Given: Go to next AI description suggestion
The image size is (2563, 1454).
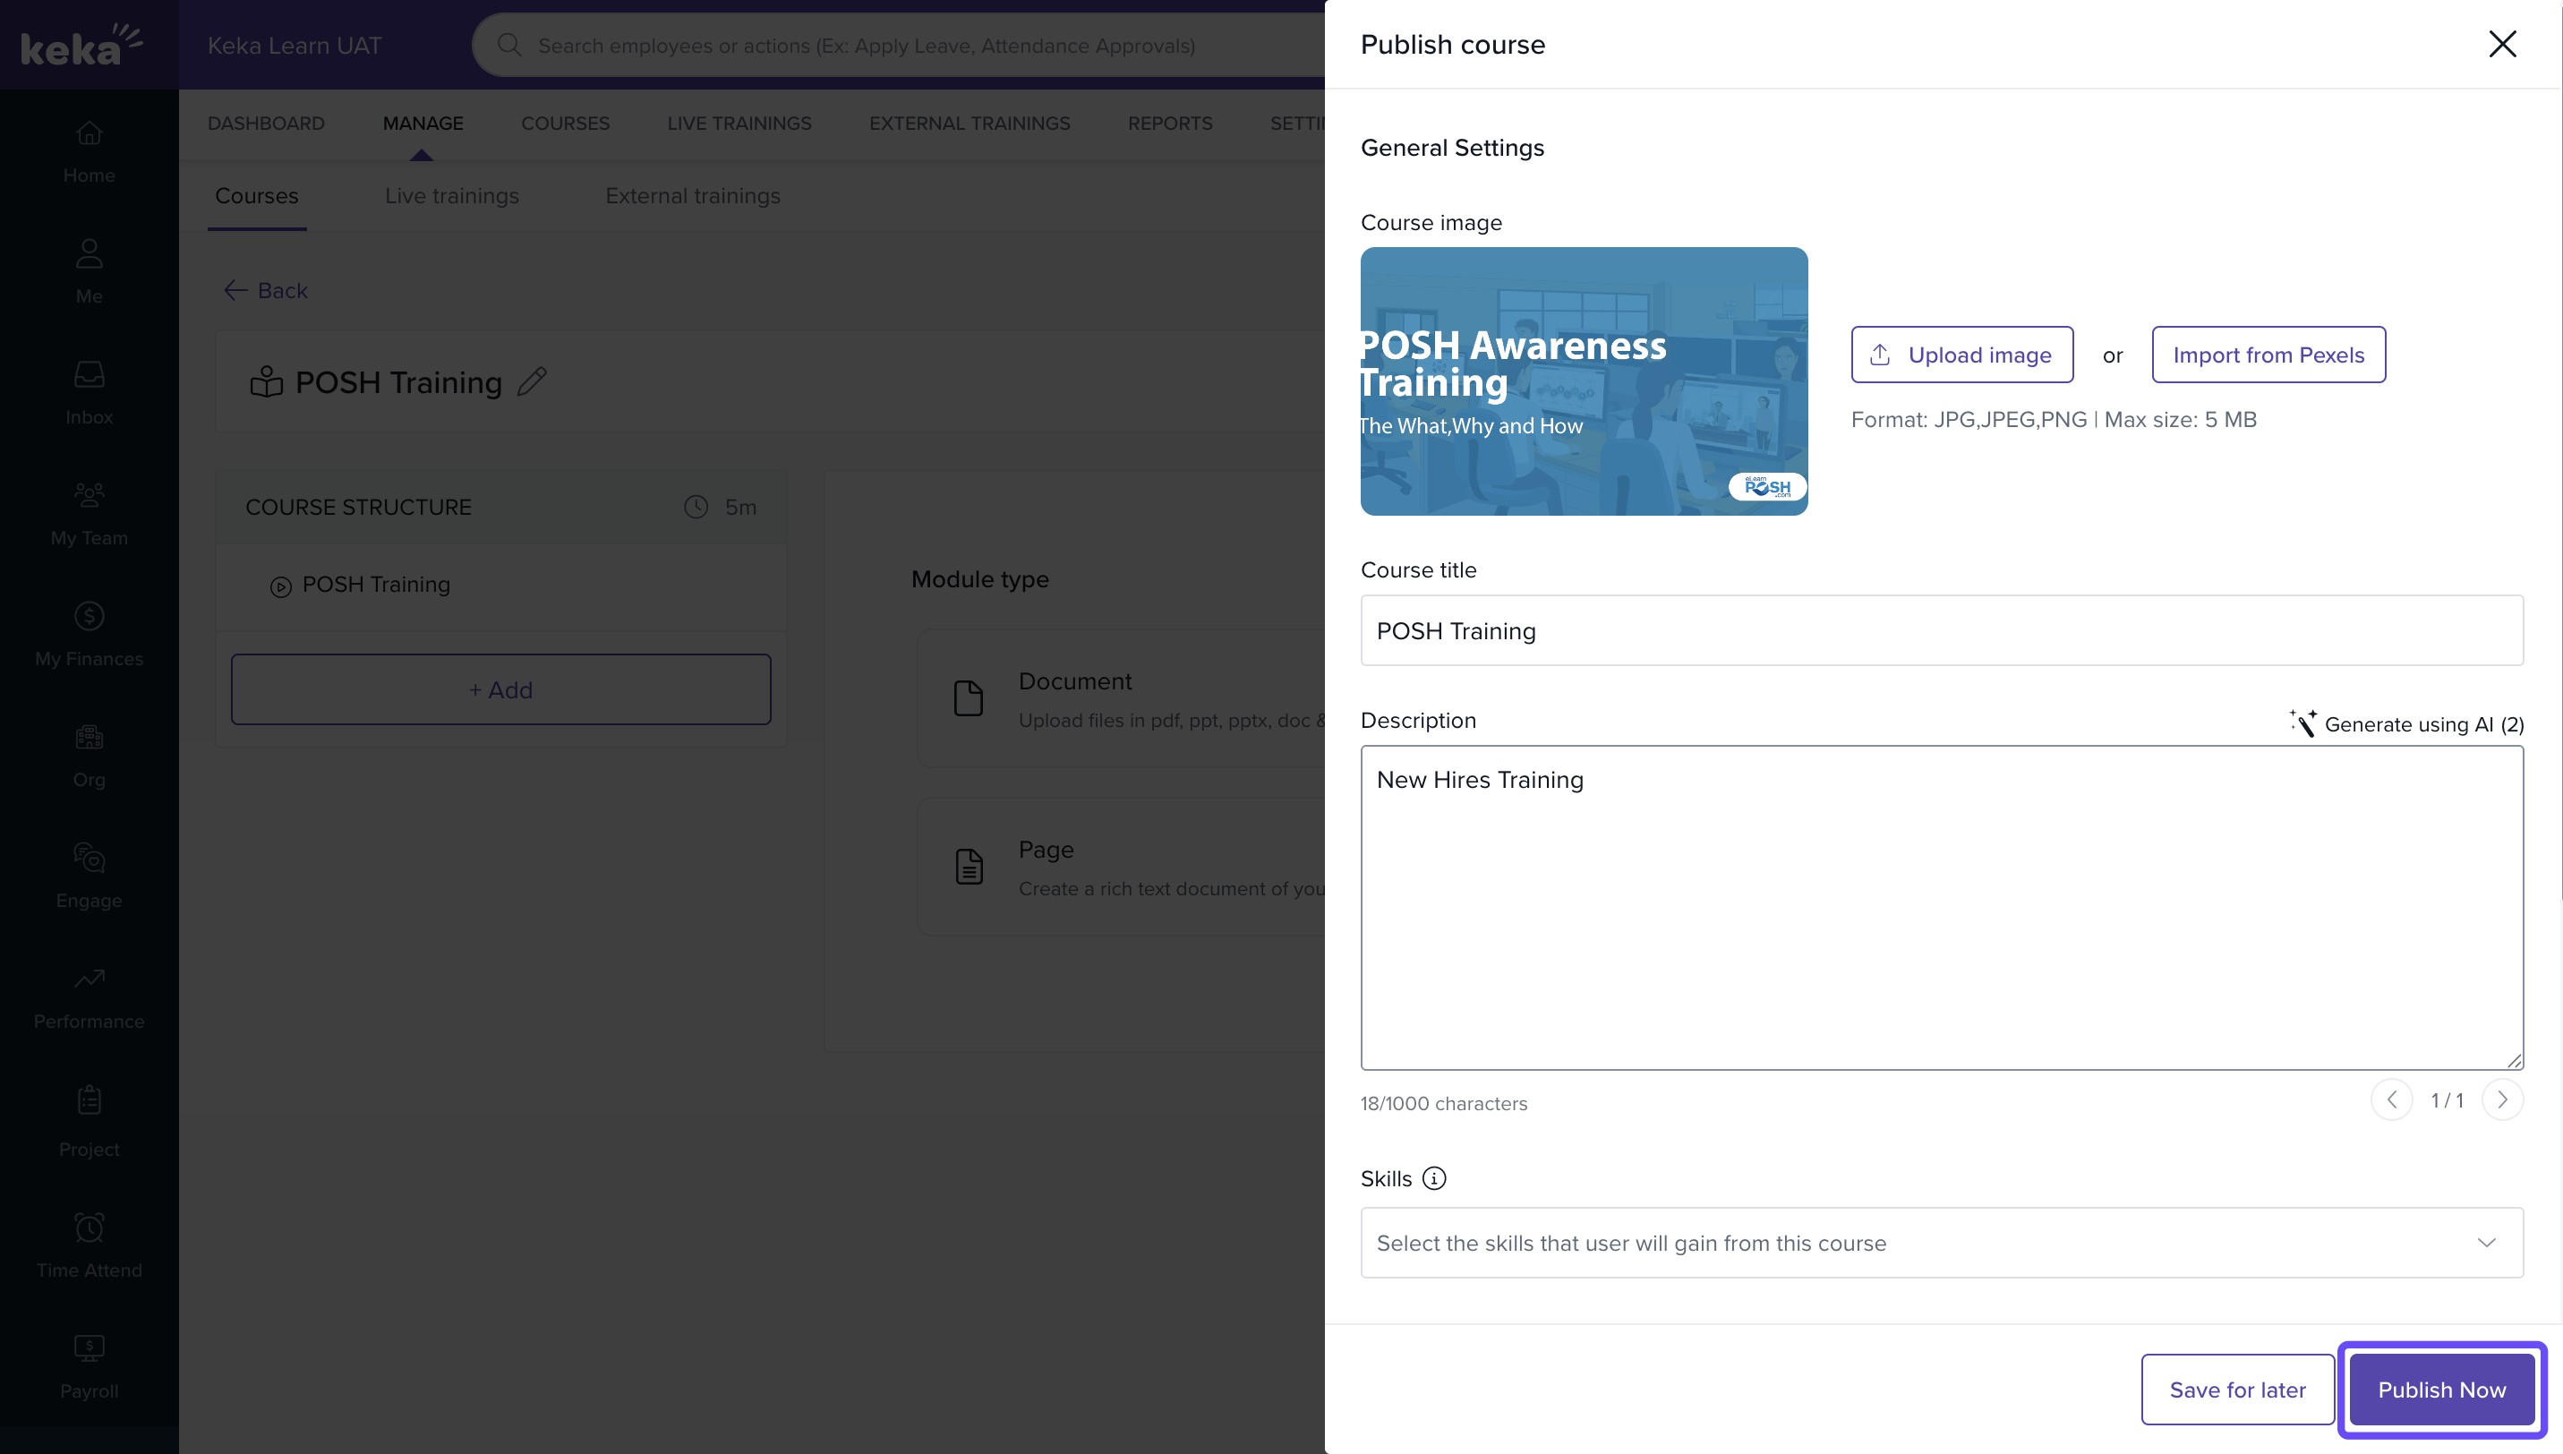Looking at the screenshot, I should (2501, 1099).
